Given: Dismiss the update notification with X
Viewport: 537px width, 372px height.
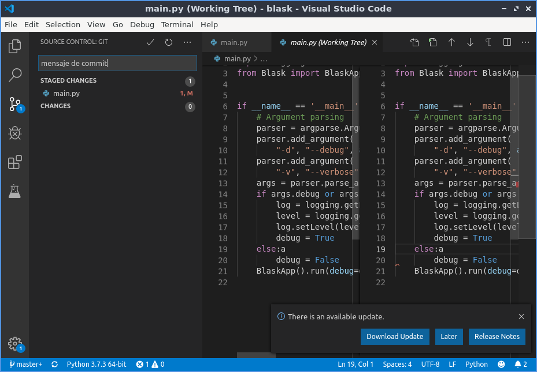Looking at the screenshot, I should (521, 316).
